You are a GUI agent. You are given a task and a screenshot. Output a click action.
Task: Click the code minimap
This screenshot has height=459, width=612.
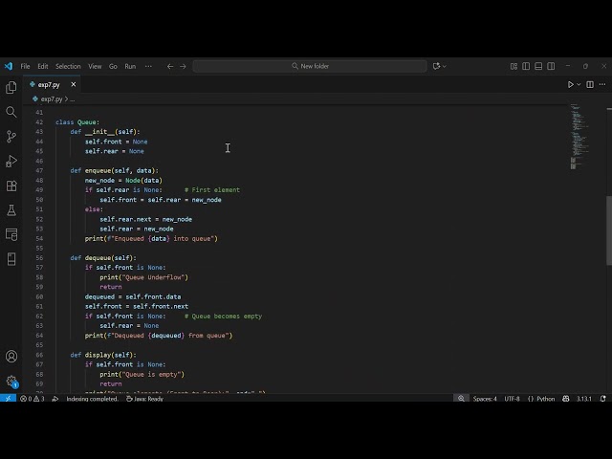[579, 137]
